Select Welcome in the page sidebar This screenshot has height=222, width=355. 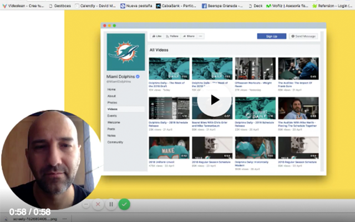(x=114, y=122)
